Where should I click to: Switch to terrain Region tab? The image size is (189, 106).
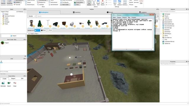tap(13, 79)
